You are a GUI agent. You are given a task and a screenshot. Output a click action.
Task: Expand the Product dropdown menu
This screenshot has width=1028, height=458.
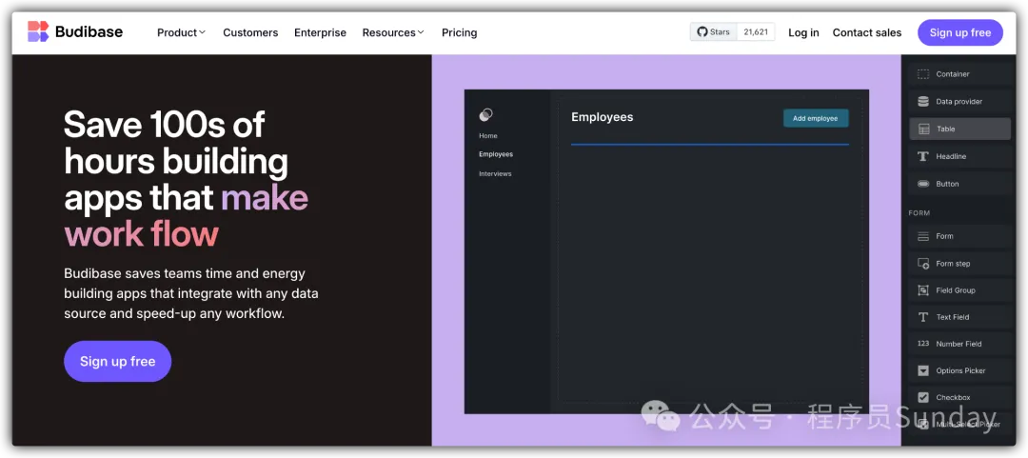181,32
